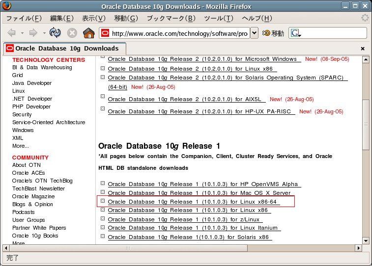Click the Firefox logo in the title bar

coord(6,6)
